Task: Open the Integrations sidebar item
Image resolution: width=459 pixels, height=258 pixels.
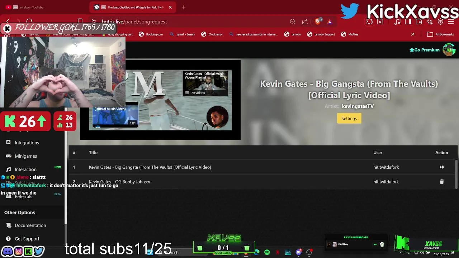Action: pos(23,143)
